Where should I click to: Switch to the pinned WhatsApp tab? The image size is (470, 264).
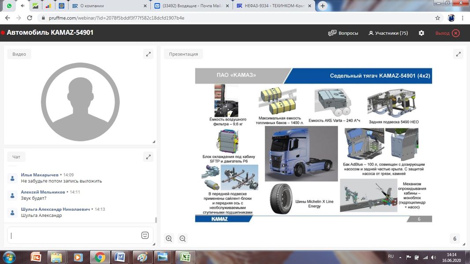coord(9,6)
